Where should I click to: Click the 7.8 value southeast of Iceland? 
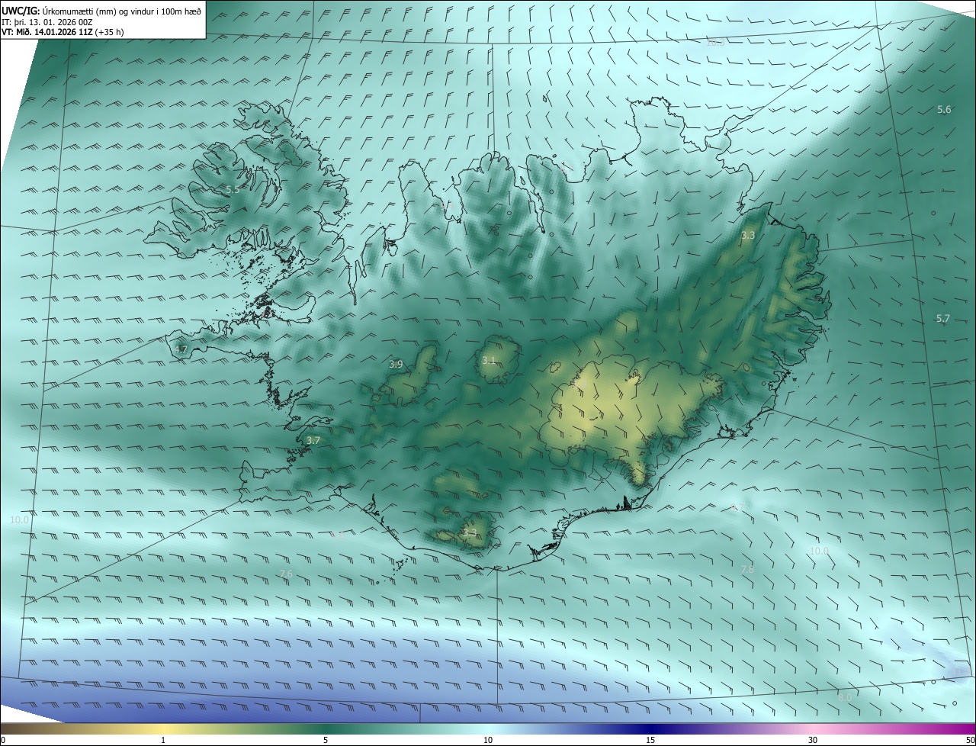747,569
